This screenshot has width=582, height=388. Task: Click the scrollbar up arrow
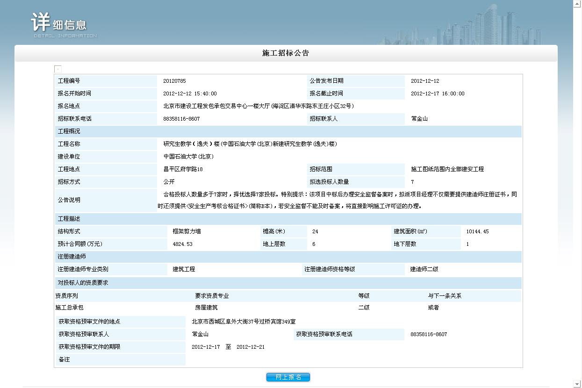pos(577,4)
